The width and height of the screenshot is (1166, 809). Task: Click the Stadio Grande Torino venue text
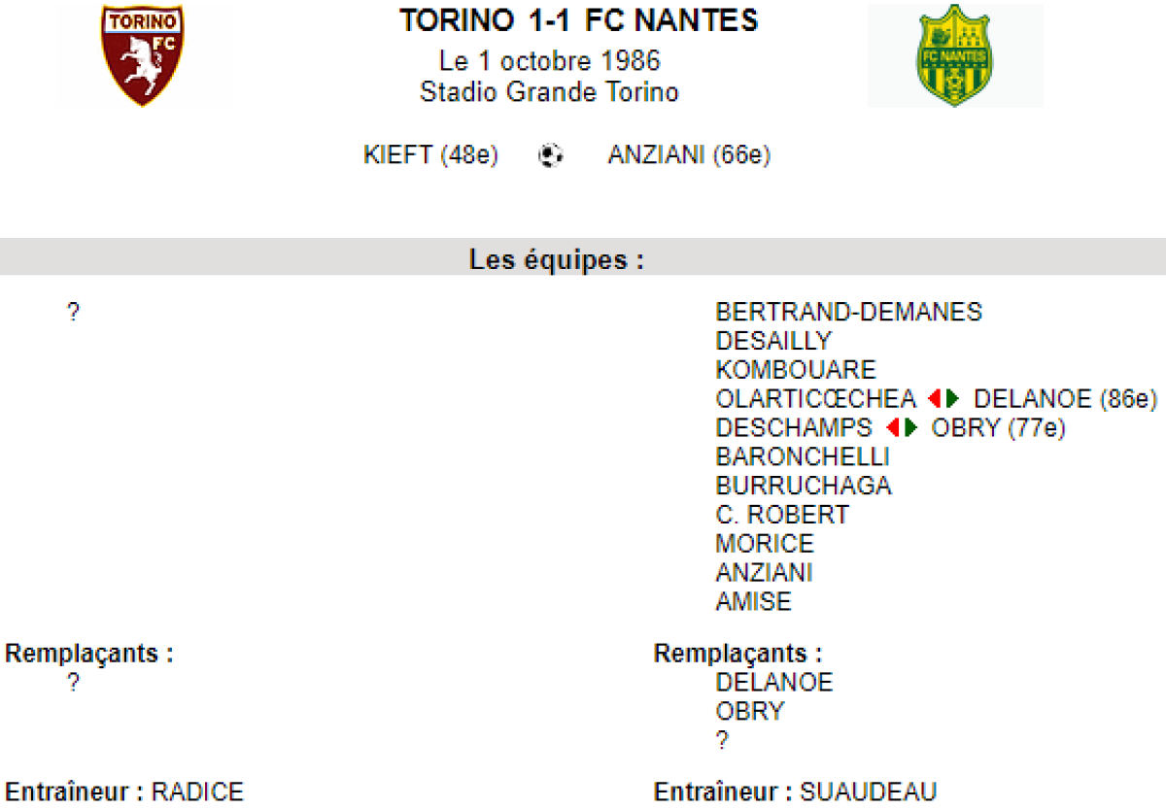tap(549, 92)
